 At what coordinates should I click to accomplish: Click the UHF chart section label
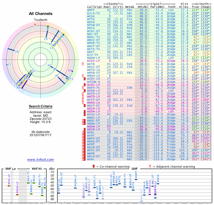pyautogui.click(x=135, y=169)
